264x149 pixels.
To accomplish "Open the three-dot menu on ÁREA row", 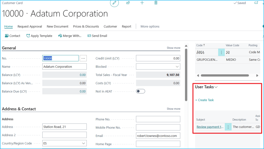I will tap(221, 52).
